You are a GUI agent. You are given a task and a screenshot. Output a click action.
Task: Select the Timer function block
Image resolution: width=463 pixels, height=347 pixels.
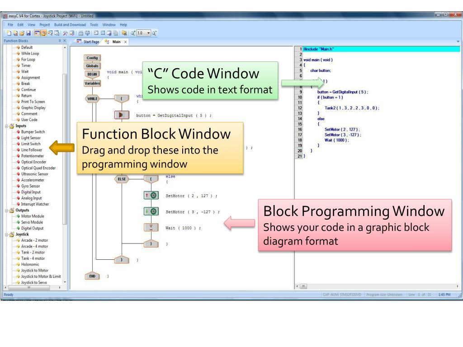[25, 66]
